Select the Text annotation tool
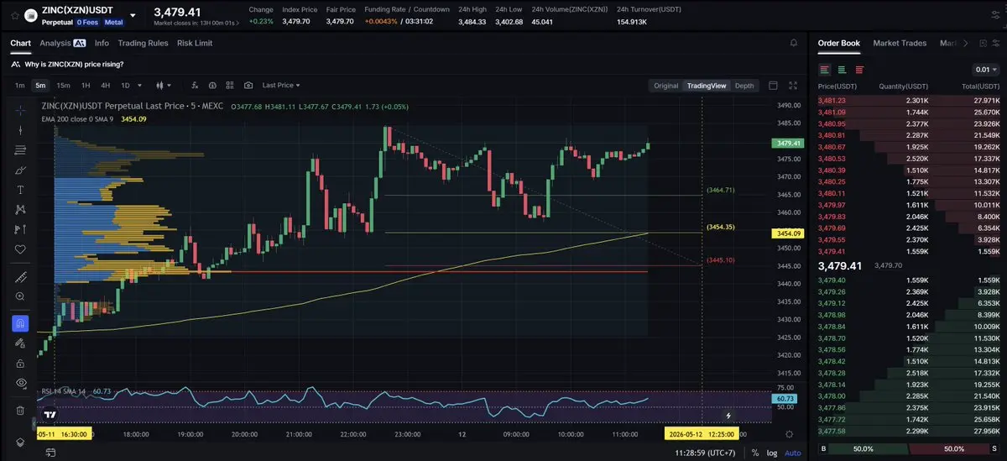Viewport: 1007px width, 461px height. tap(20, 190)
